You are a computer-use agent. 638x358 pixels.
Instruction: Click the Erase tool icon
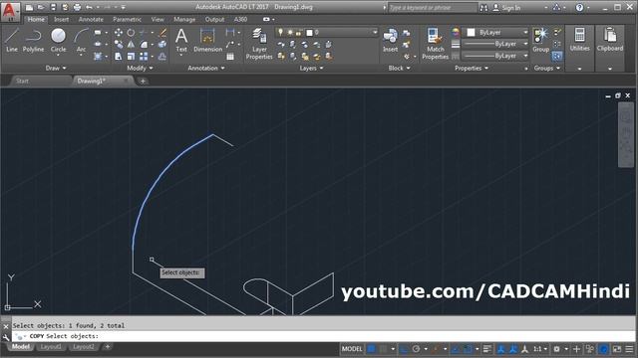coord(162,33)
